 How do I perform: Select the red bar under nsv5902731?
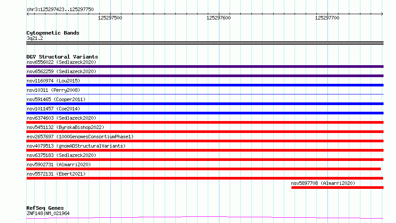203,169
